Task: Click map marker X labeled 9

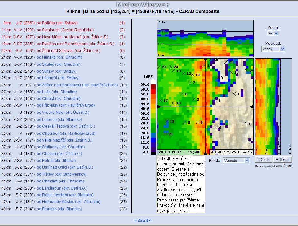Action: click(x=219, y=77)
